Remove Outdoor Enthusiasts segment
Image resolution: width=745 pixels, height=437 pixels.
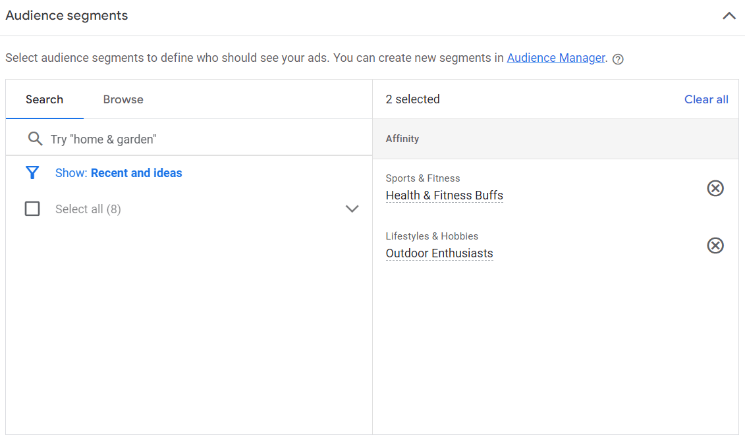pos(715,245)
